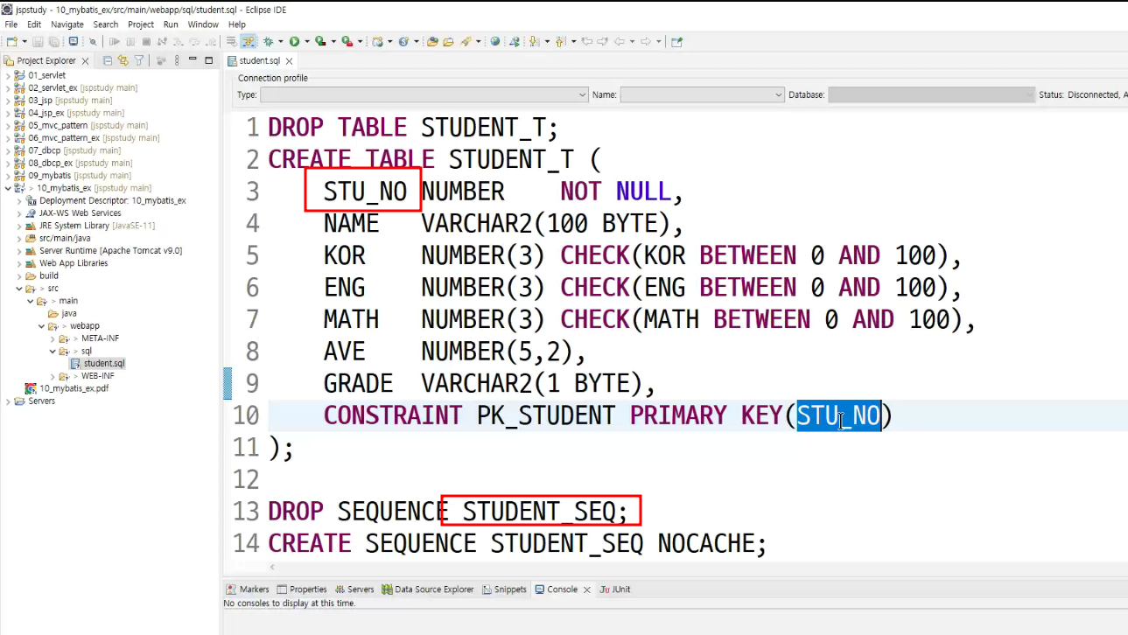Viewport: 1128px width, 635px height.
Task: Collapse the webapp folder node
Action: pyautogui.click(x=41, y=326)
